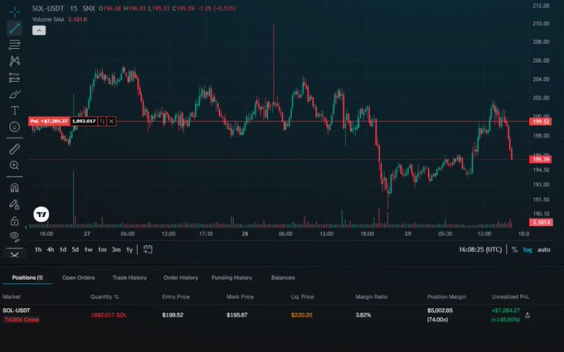This screenshot has width=564, height=352.
Task: Set chart range to 5d
Action: (75, 249)
